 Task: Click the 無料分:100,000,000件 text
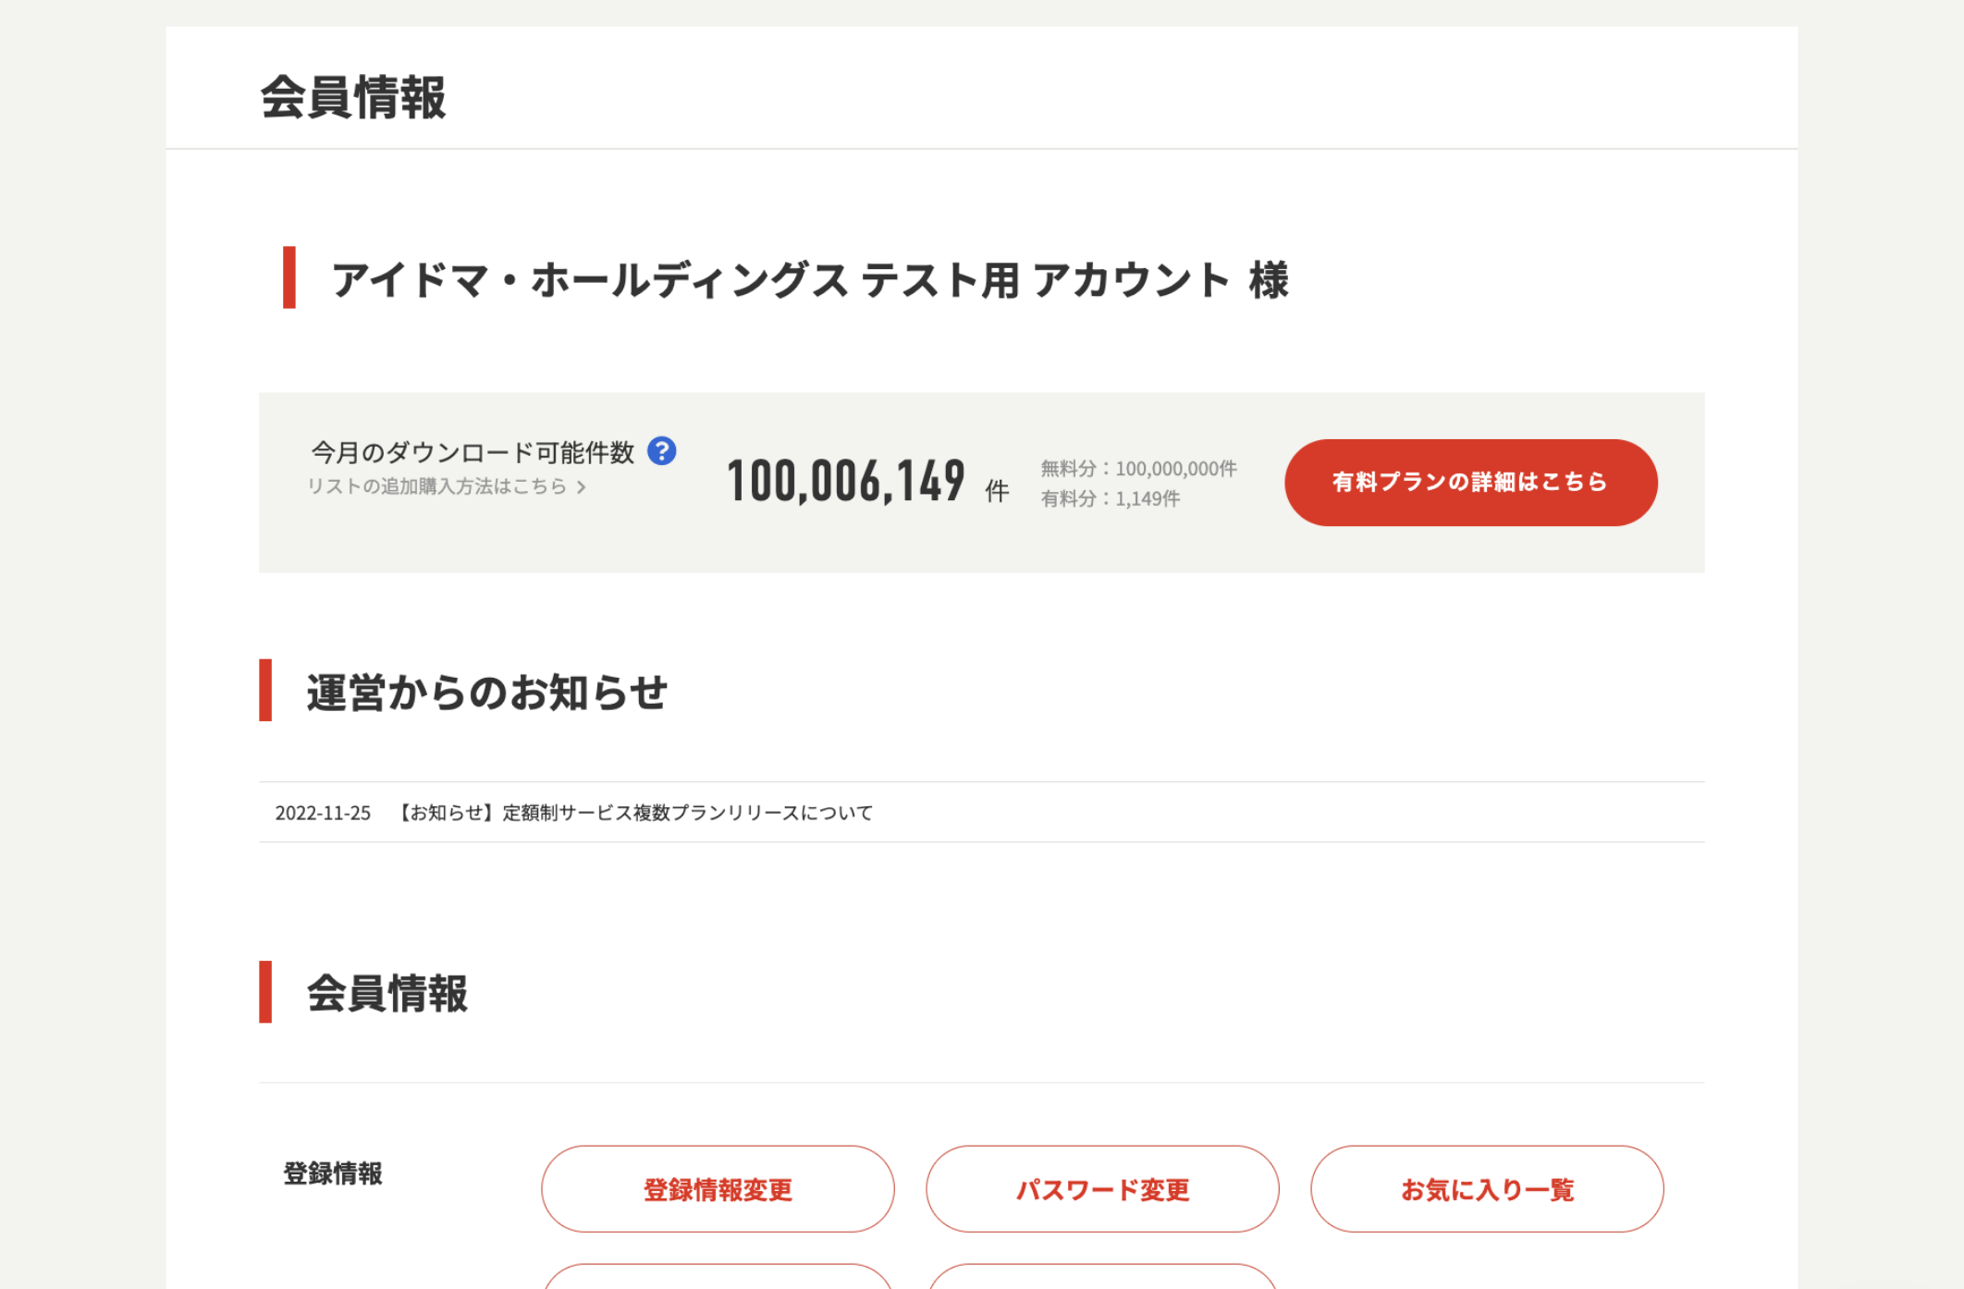(1138, 469)
